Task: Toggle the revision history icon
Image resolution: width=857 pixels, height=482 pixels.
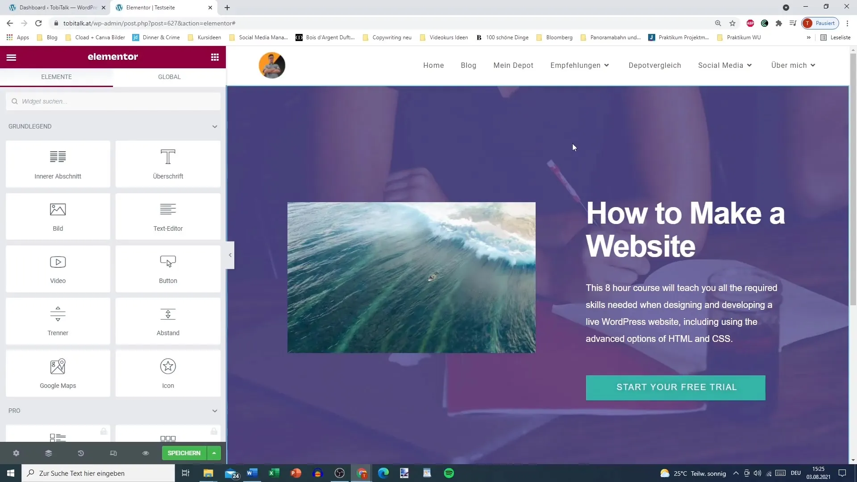Action: (x=81, y=453)
